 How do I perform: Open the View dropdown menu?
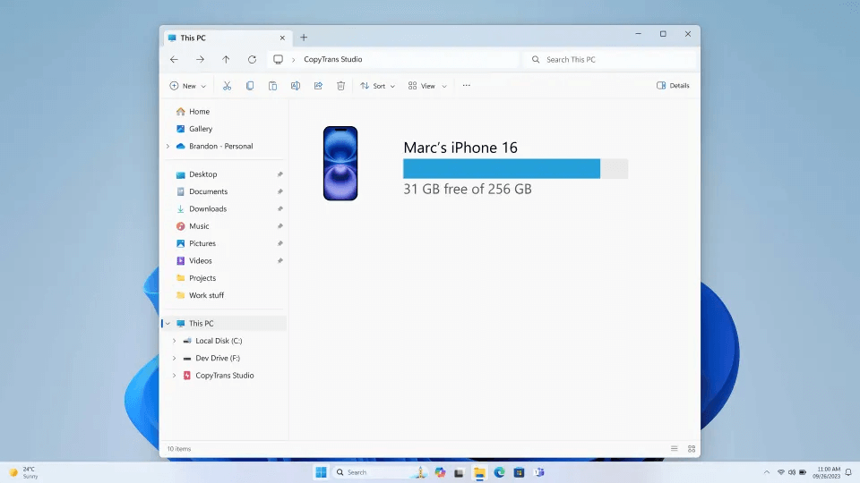[x=427, y=86]
